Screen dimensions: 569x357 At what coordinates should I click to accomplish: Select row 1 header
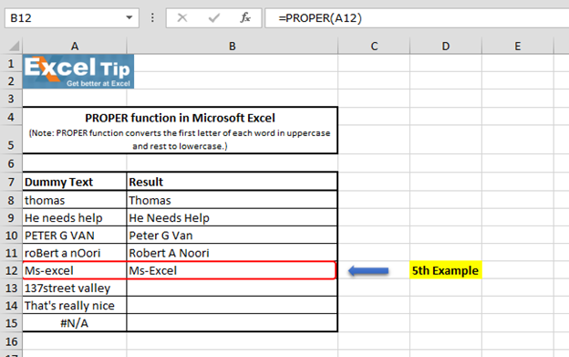(11, 64)
